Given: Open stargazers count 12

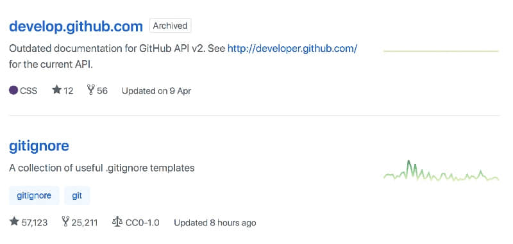Looking at the screenshot, I should click(x=69, y=90).
